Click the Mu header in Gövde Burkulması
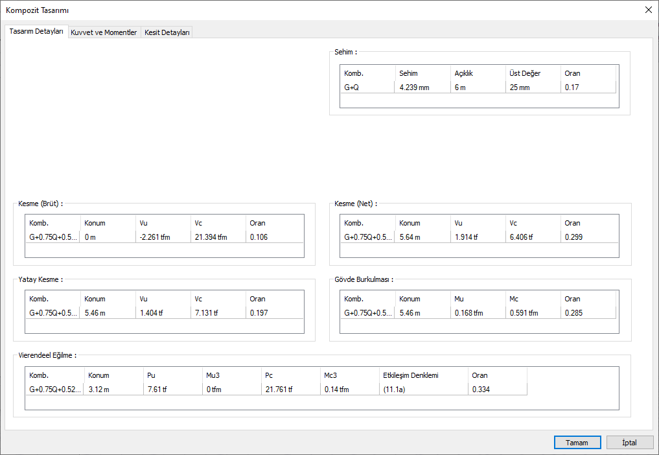 [477, 299]
